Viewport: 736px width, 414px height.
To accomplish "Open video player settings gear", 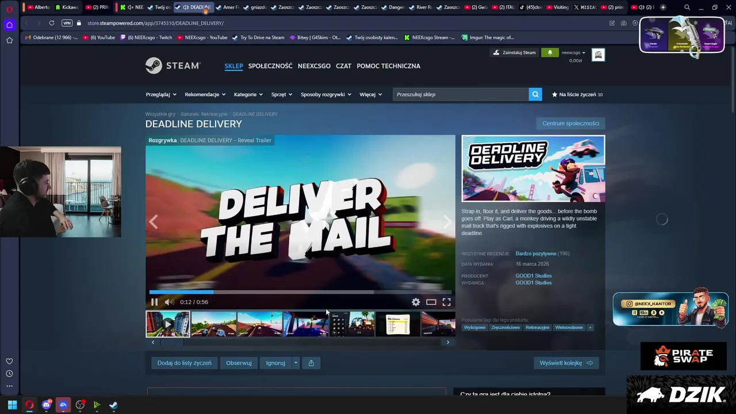I will coord(416,302).
